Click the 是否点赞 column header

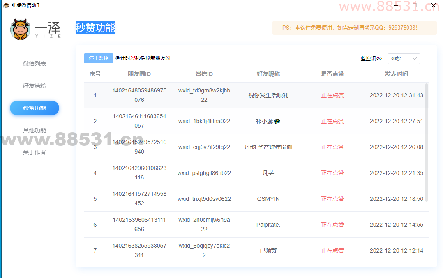(x=332, y=74)
